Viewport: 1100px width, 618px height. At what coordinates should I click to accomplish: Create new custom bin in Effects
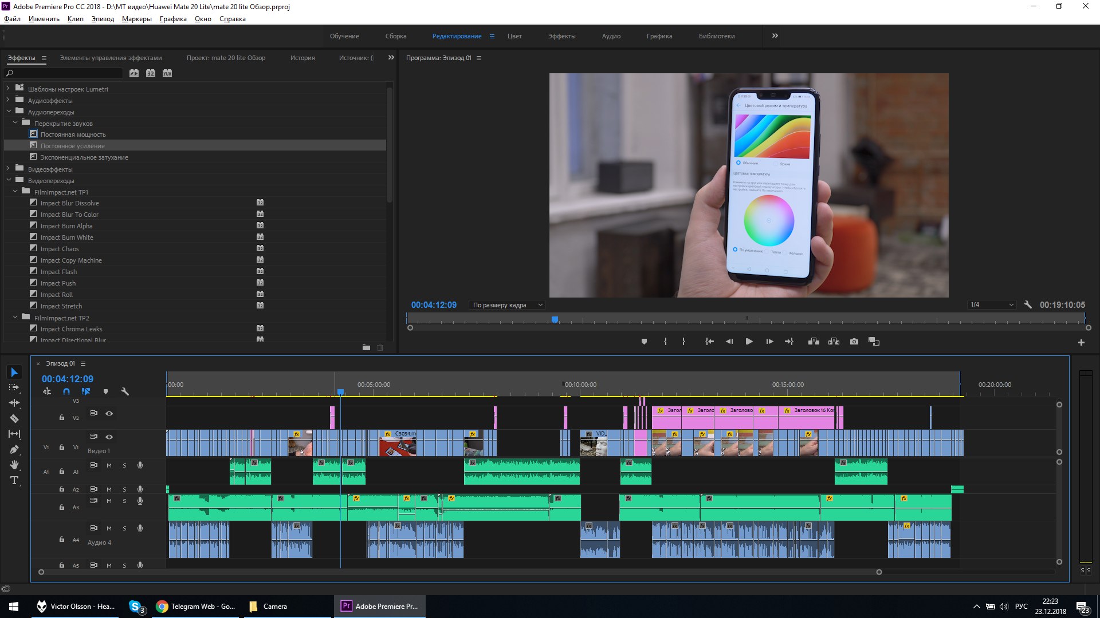point(366,347)
